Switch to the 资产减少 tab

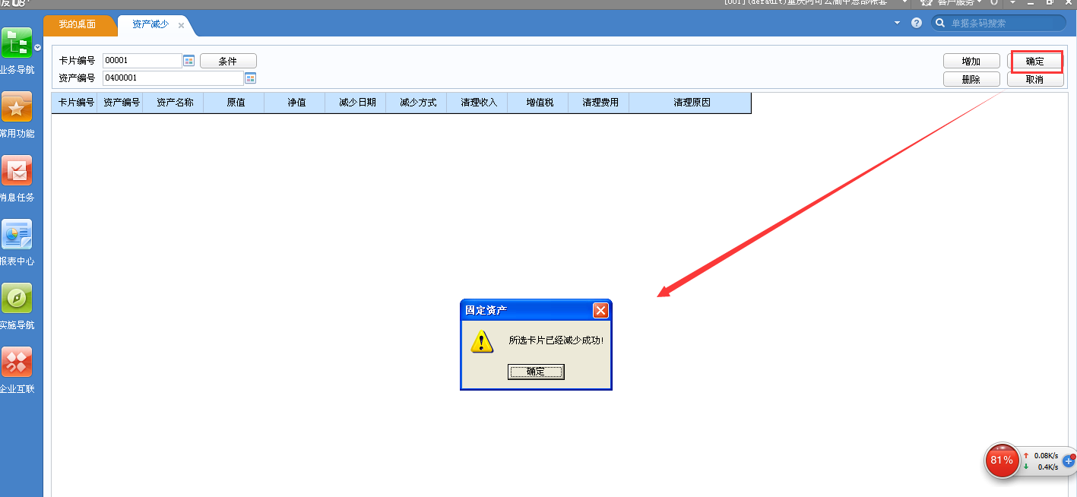pos(149,24)
